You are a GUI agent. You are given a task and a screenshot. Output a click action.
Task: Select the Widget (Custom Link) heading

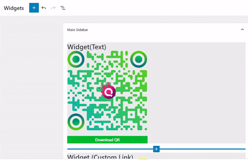(100, 157)
